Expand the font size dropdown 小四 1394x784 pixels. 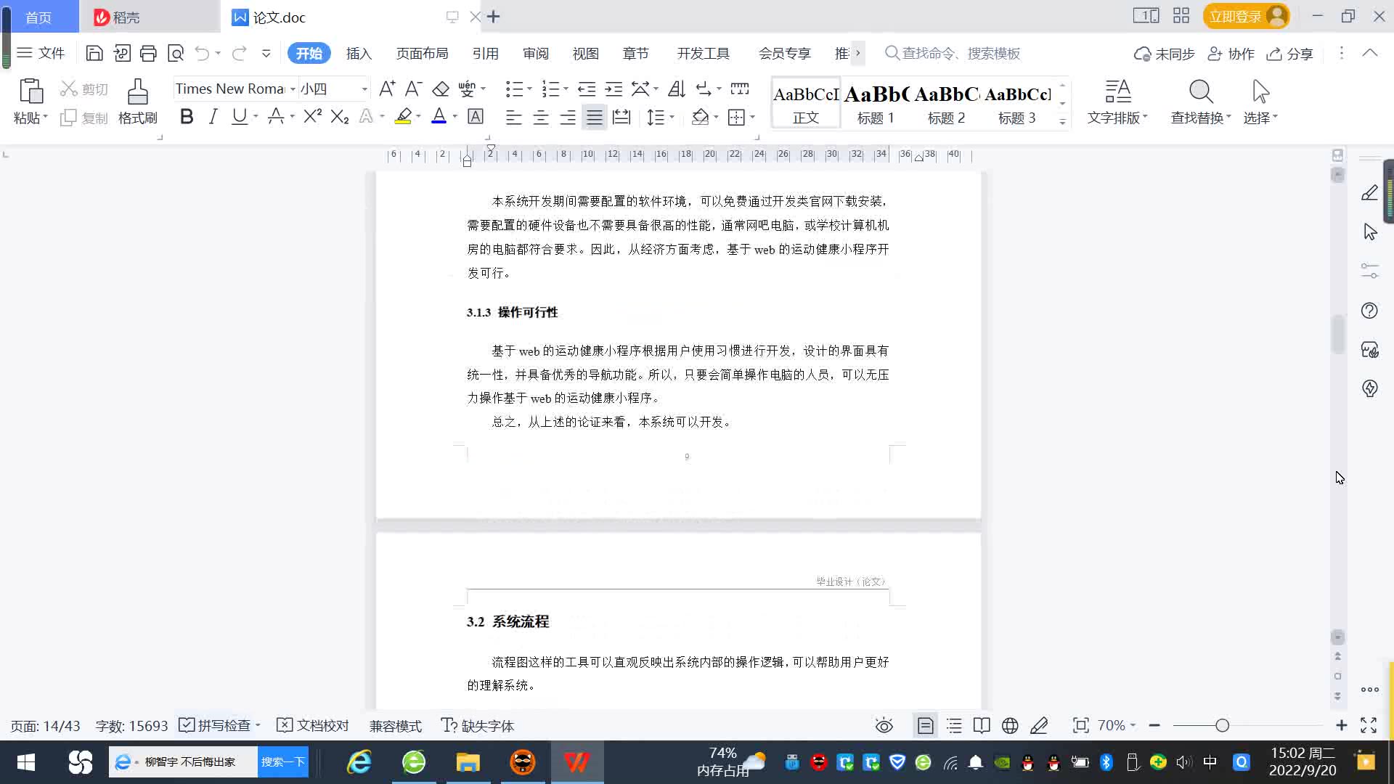point(364,89)
